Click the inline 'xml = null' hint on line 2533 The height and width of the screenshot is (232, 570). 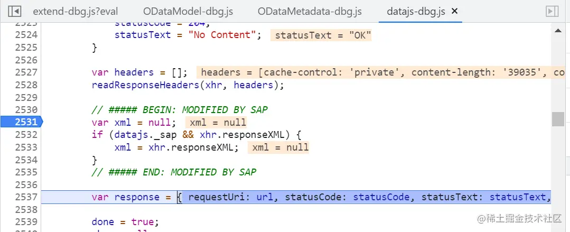pyautogui.click(x=278, y=147)
